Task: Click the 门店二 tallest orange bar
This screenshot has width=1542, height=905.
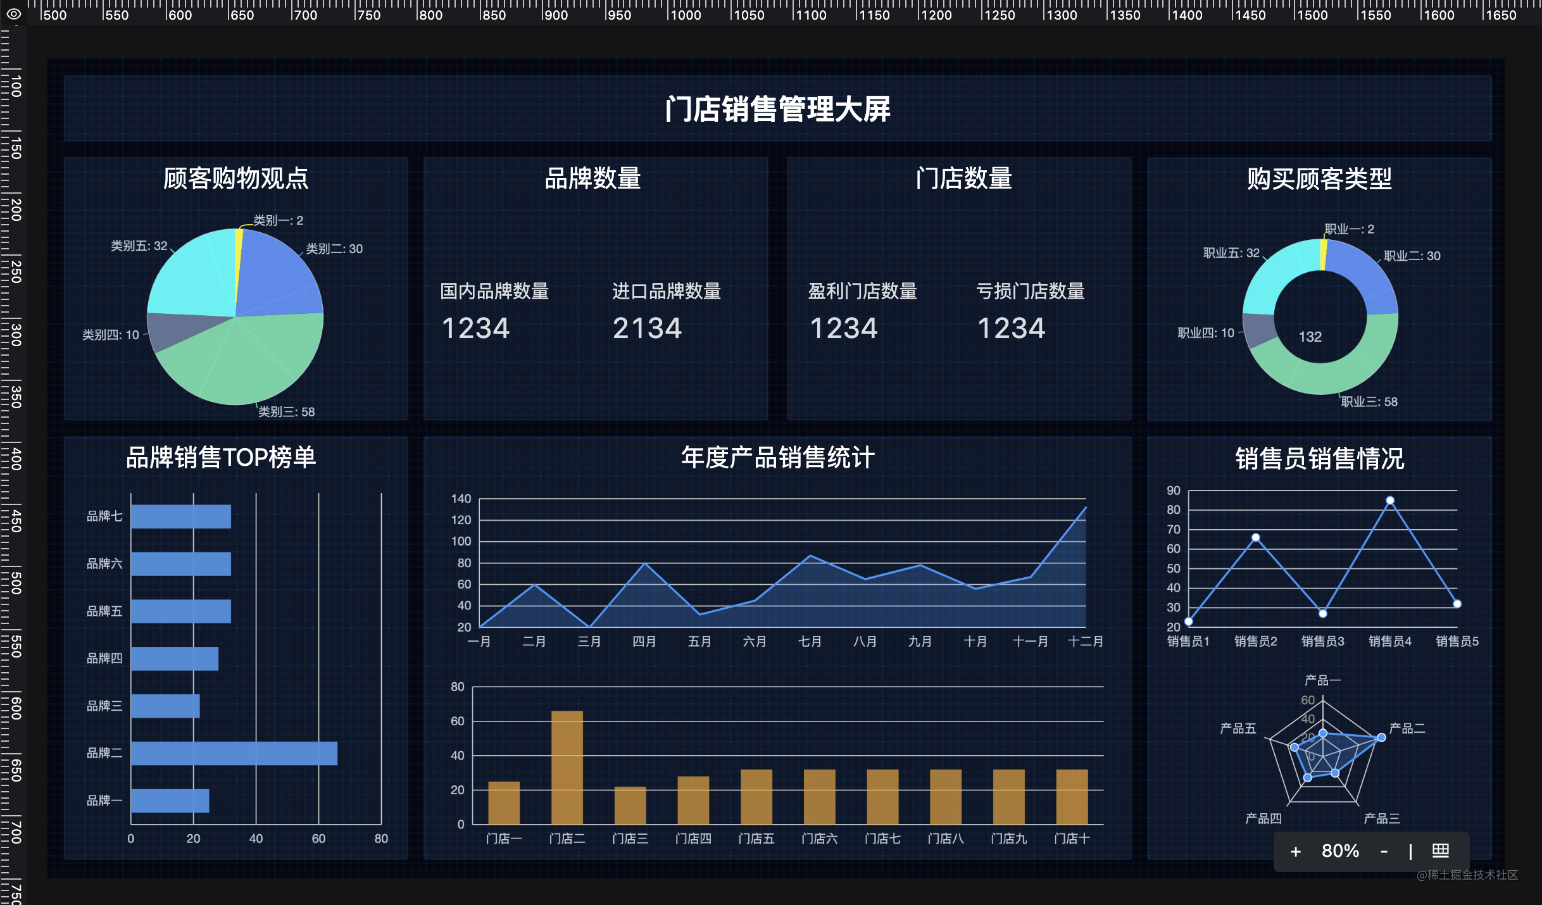Action: (x=567, y=767)
